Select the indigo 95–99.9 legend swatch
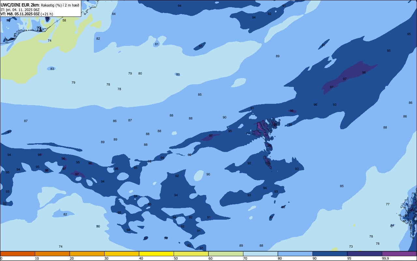This screenshot has height=261, width=417. 365,254
